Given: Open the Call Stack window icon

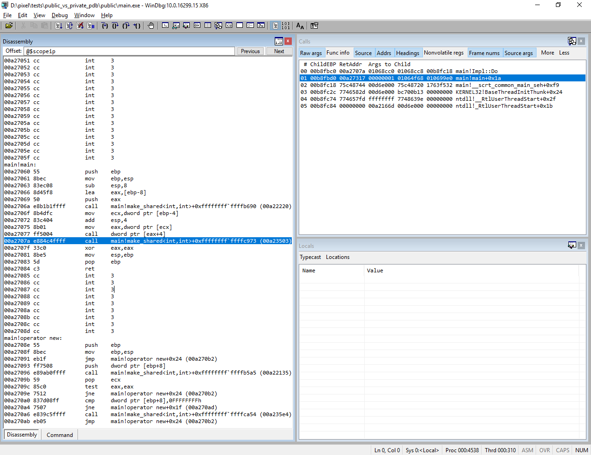Looking at the screenshot, I should click(x=218, y=25).
